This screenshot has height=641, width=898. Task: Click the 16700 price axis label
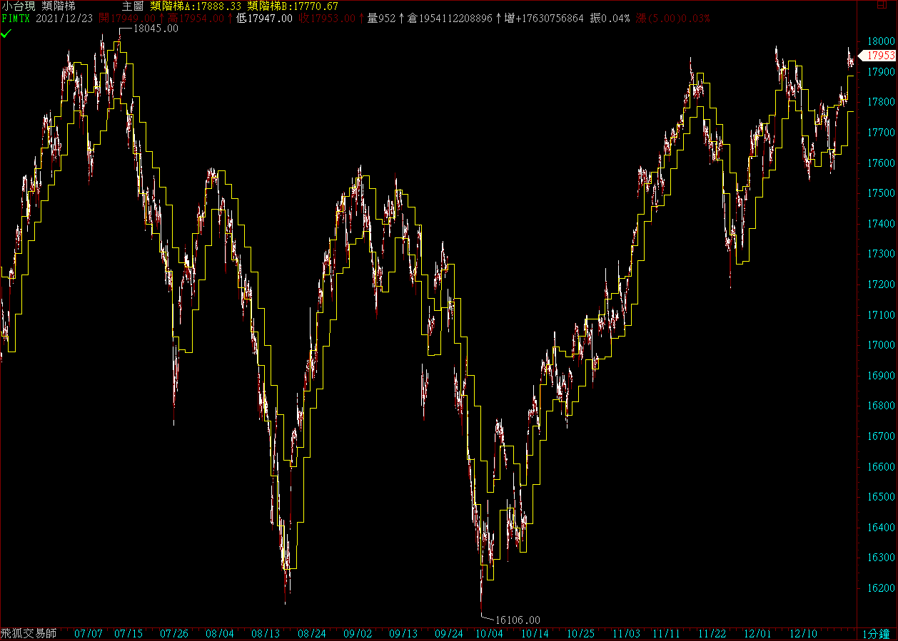pyautogui.click(x=881, y=436)
